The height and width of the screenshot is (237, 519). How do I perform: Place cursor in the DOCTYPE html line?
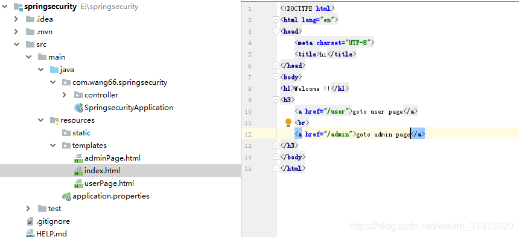point(308,8)
